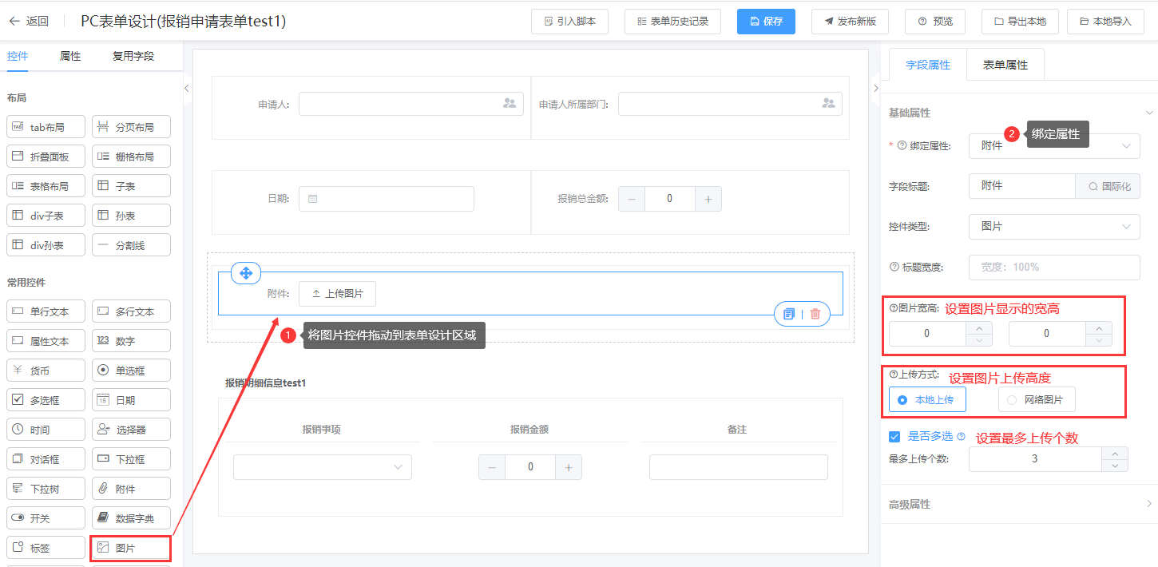
Task: Select the 本地上传 radio option
Action: point(926,399)
